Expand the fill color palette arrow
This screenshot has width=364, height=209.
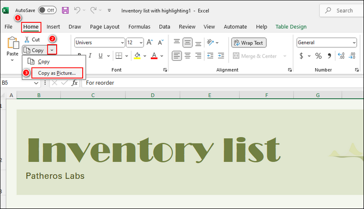click(145, 56)
